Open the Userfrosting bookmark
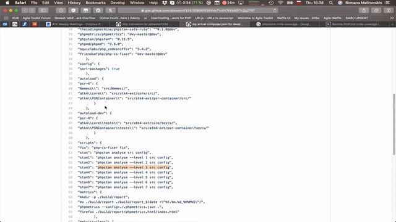The height and width of the screenshot is (222, 396). 171,18
